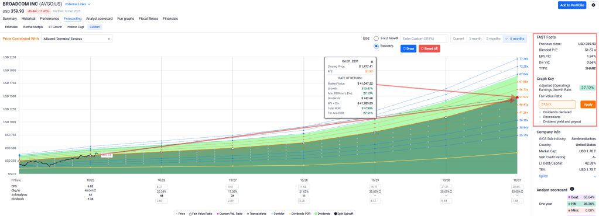599x216 pixels.
Task: Open the Historical tab
Action: point(29,18)
